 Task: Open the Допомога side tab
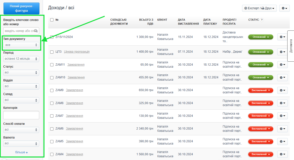(291, 46)
